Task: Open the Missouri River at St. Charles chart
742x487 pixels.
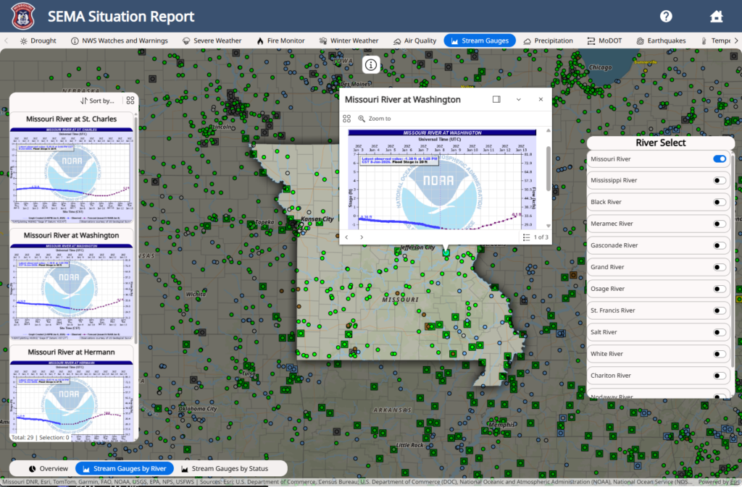Action: 72,175
